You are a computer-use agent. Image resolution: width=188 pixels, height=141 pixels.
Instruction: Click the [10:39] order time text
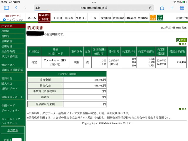pyautogui.click(x=114, y=64)
